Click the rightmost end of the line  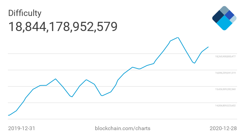208,47
